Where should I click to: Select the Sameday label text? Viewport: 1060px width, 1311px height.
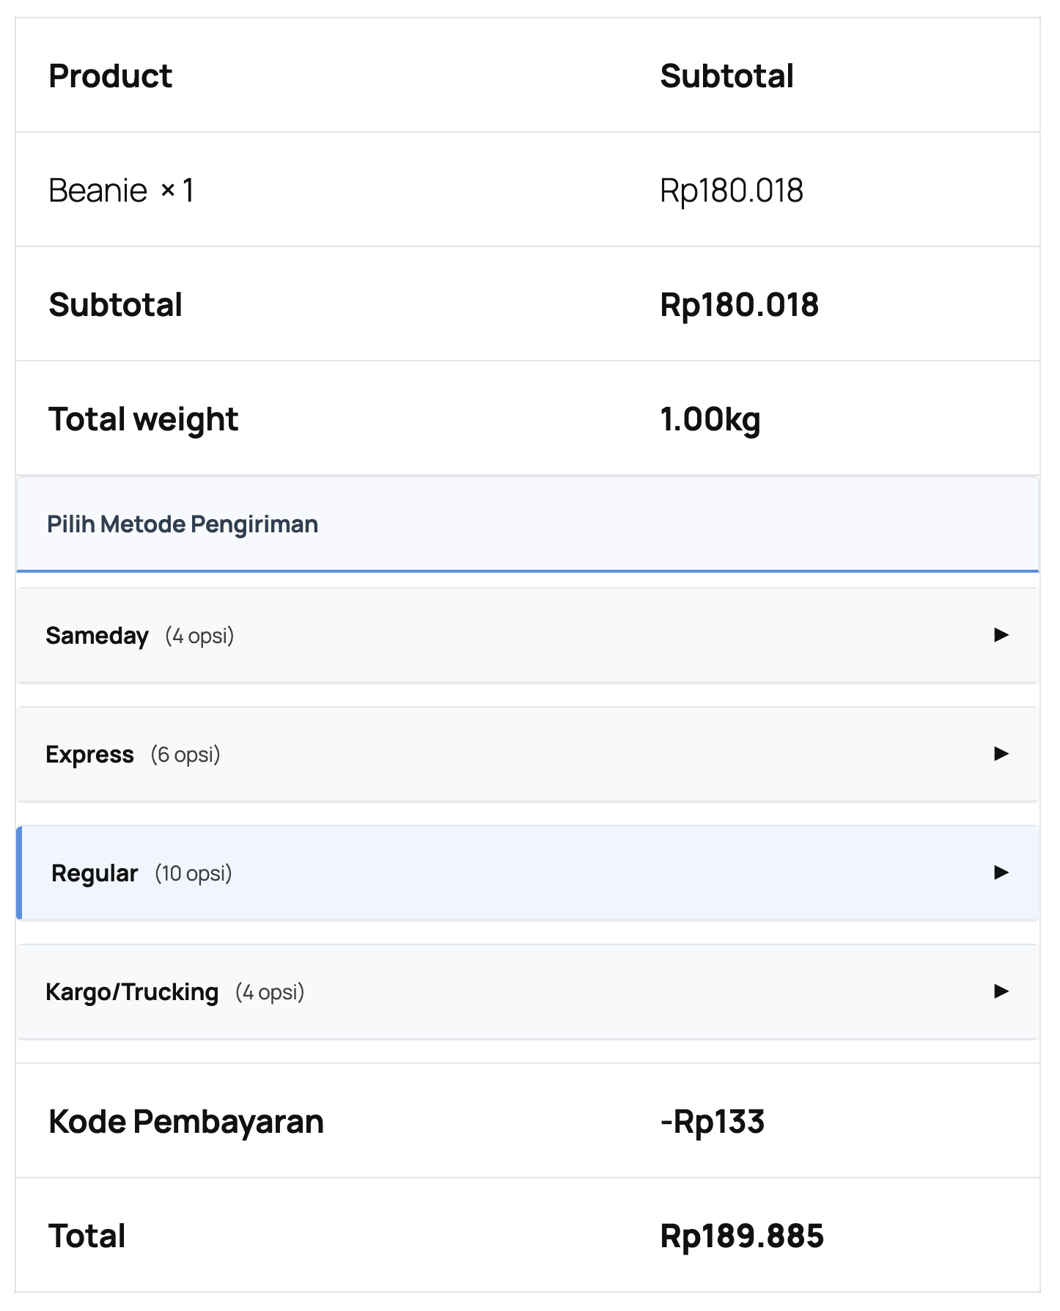pyautogui.click(x=97, y=636)
